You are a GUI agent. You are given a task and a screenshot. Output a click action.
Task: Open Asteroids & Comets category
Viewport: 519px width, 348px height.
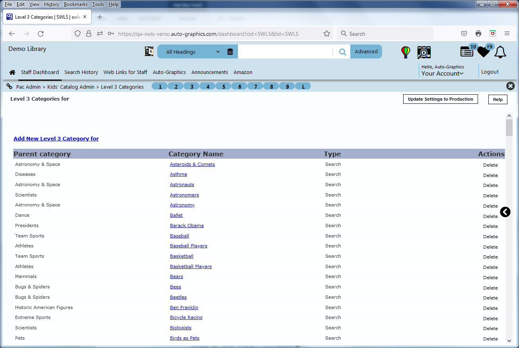tap(192, 164)
